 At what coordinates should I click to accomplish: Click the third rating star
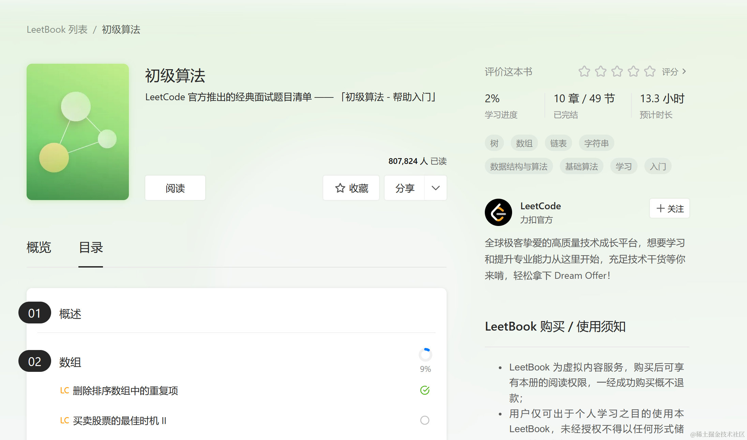point(617,72)
